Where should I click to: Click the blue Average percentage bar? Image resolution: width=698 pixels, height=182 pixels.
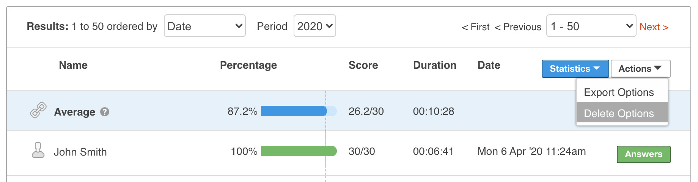click(294, 111)
